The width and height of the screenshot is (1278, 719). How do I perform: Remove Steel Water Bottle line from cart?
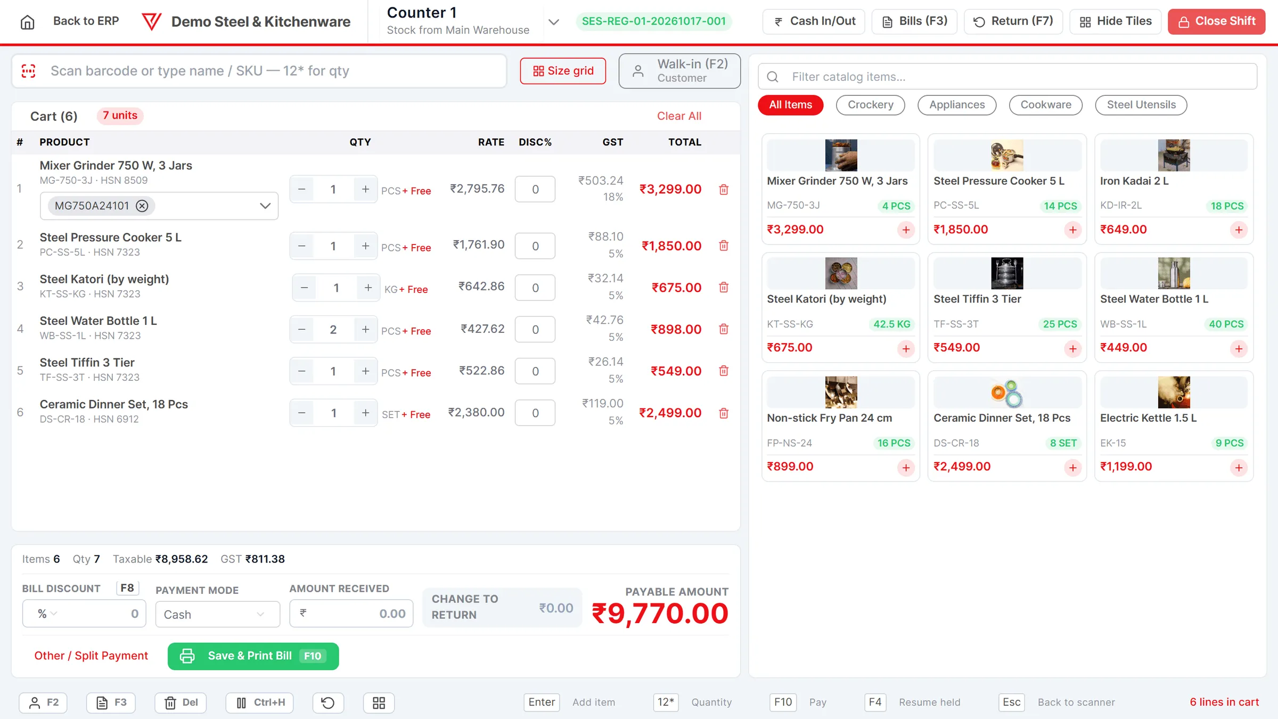pos(724,329)
